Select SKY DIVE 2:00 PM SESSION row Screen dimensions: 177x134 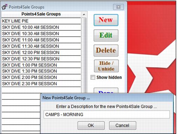[41, 77]
